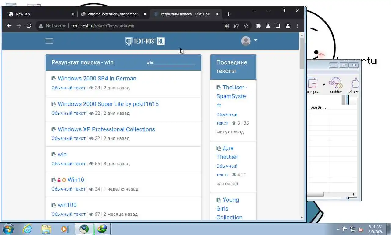Viewport: 391px width, 235px height.
Task: Click the lock icon beside Win10
Action: pos(59,180)
